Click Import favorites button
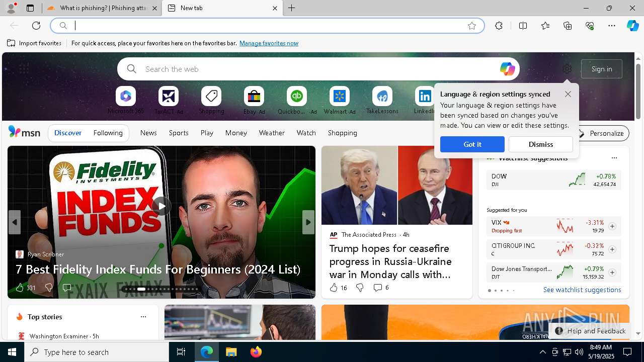The image size is (644, 362). (34, 43)
